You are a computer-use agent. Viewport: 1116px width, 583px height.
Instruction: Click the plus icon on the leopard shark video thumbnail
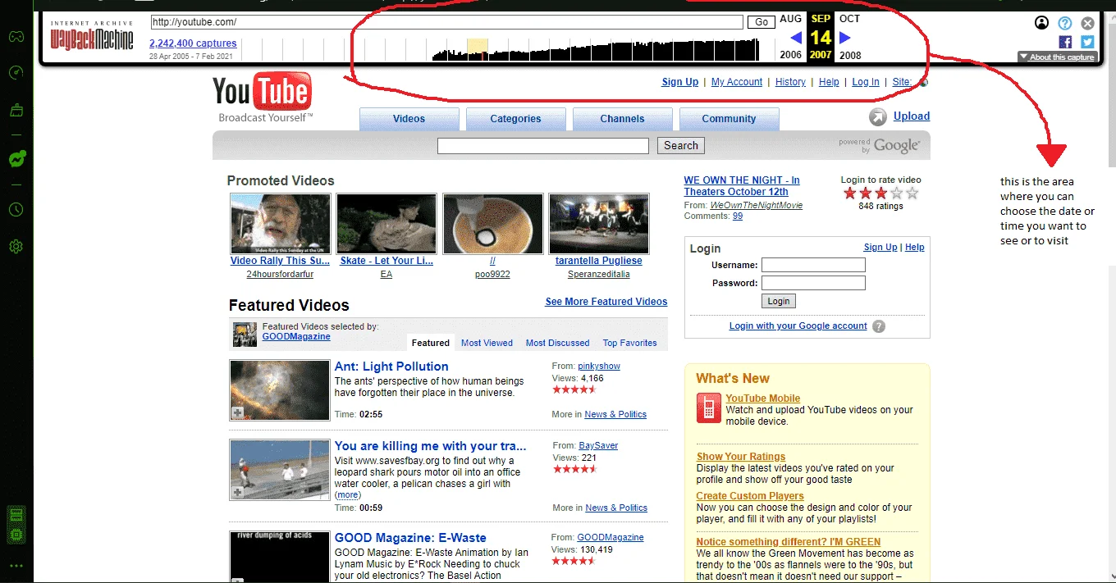[x=237, y=493]
